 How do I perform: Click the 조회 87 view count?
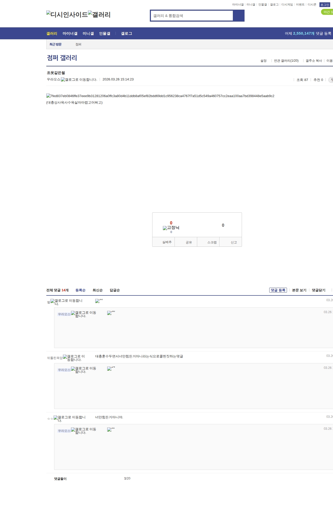pyautogui.click(x=302, y=80)
